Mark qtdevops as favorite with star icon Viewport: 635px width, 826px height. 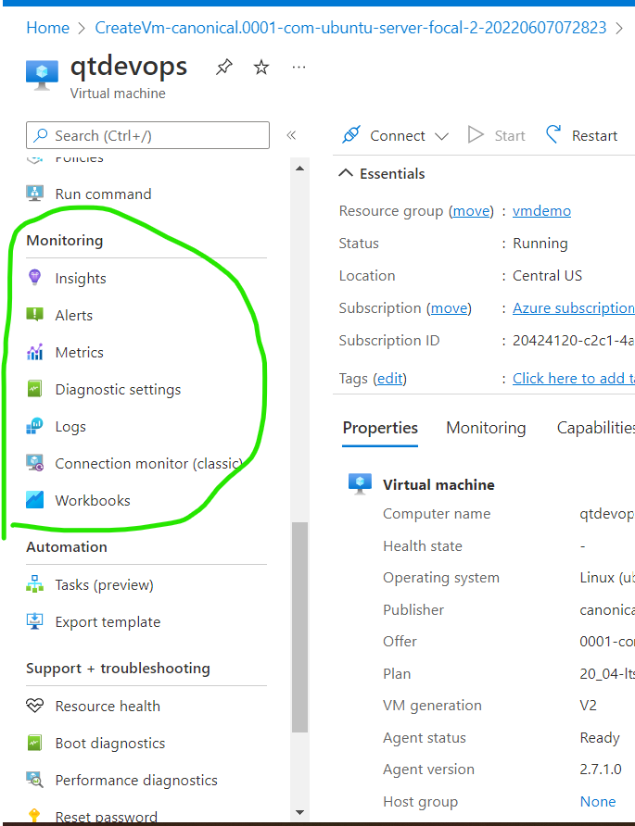click(x=261, y=67)
